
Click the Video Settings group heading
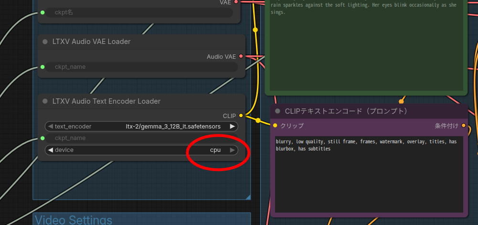click(74, 220)
